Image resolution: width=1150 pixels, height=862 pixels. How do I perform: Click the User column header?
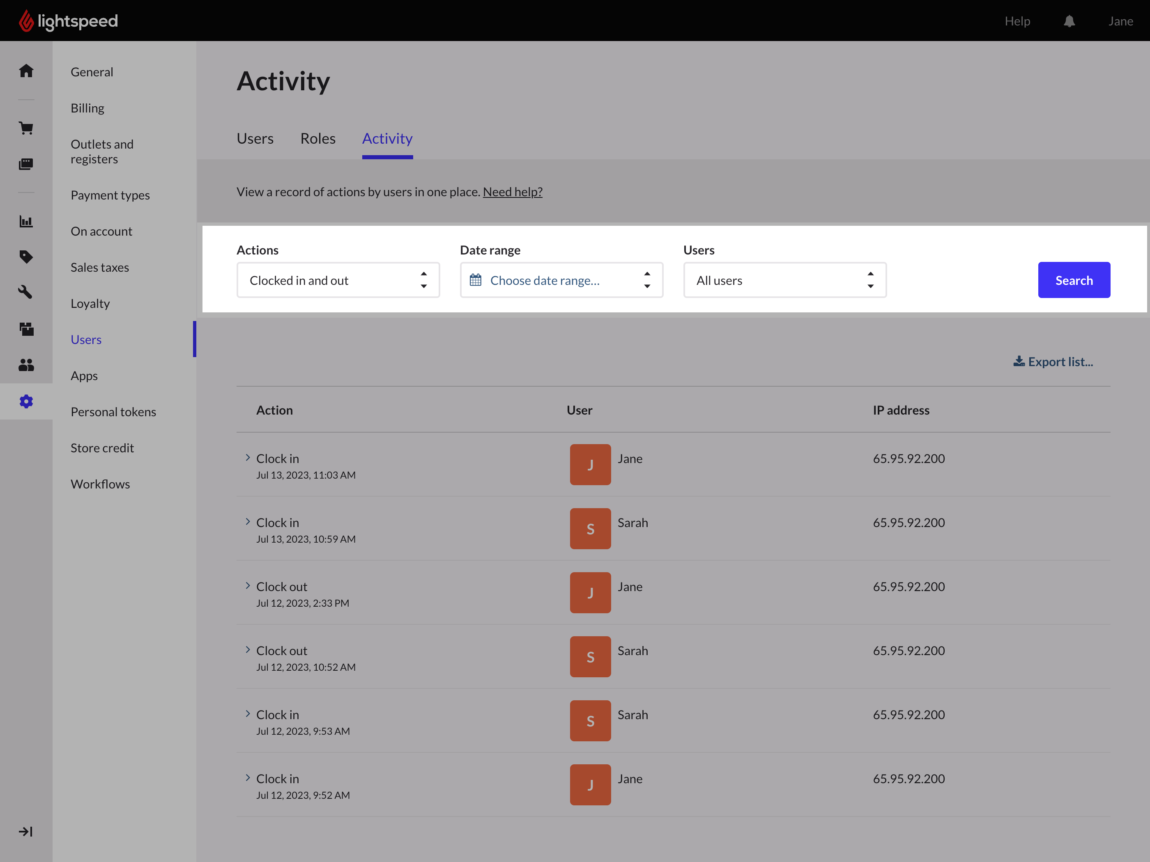tap(579, 410)
